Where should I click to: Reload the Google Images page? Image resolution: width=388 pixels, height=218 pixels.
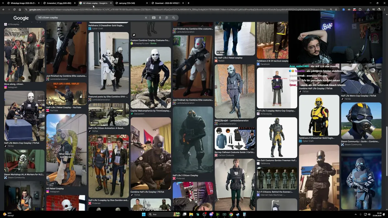coord(14,9)
